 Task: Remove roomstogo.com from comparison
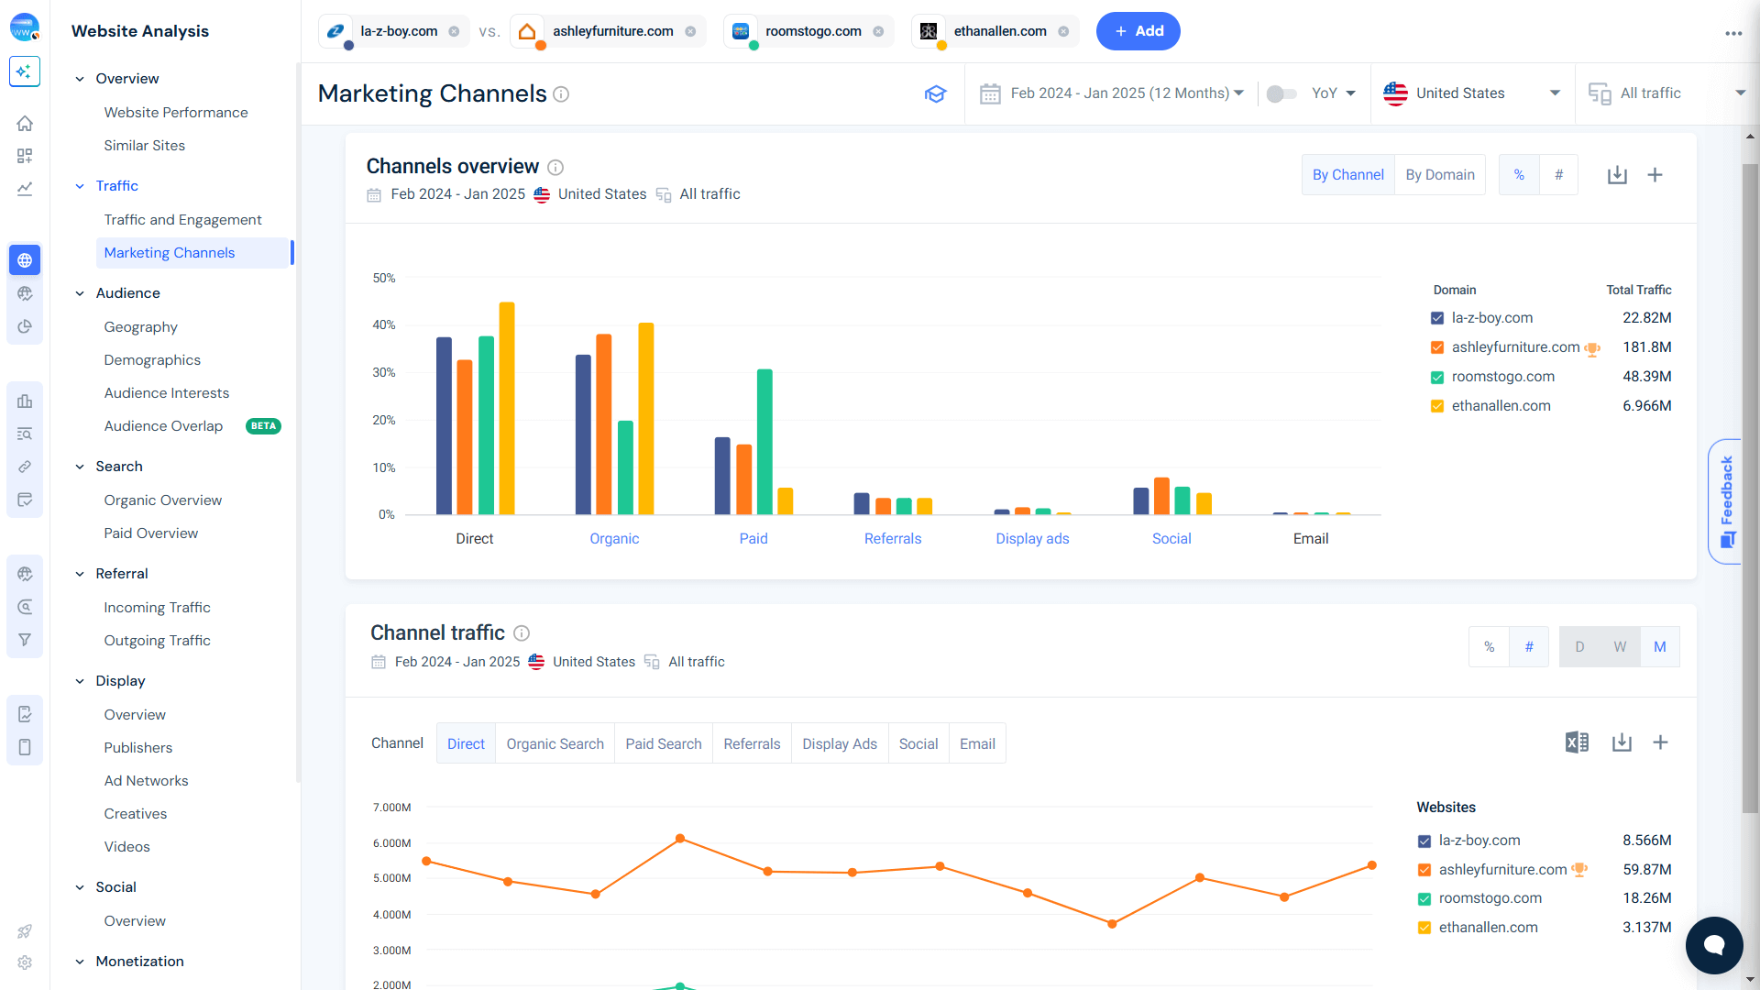878,31
